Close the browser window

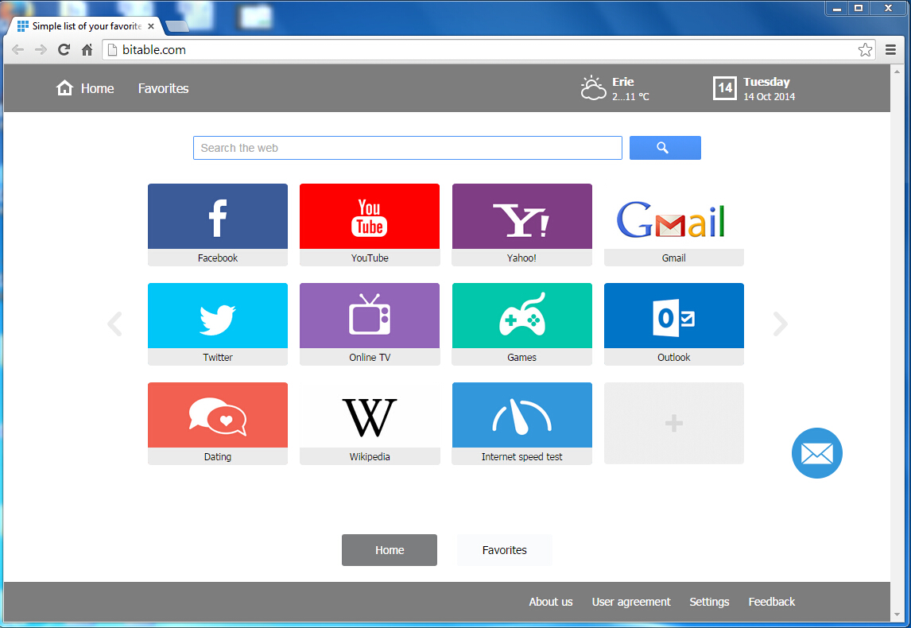(x=888, y=8)
